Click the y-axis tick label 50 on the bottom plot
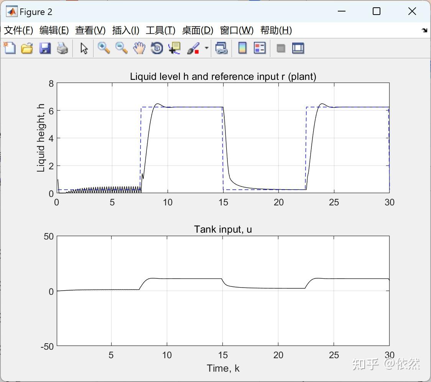431x382 pixels. (49, 236)
